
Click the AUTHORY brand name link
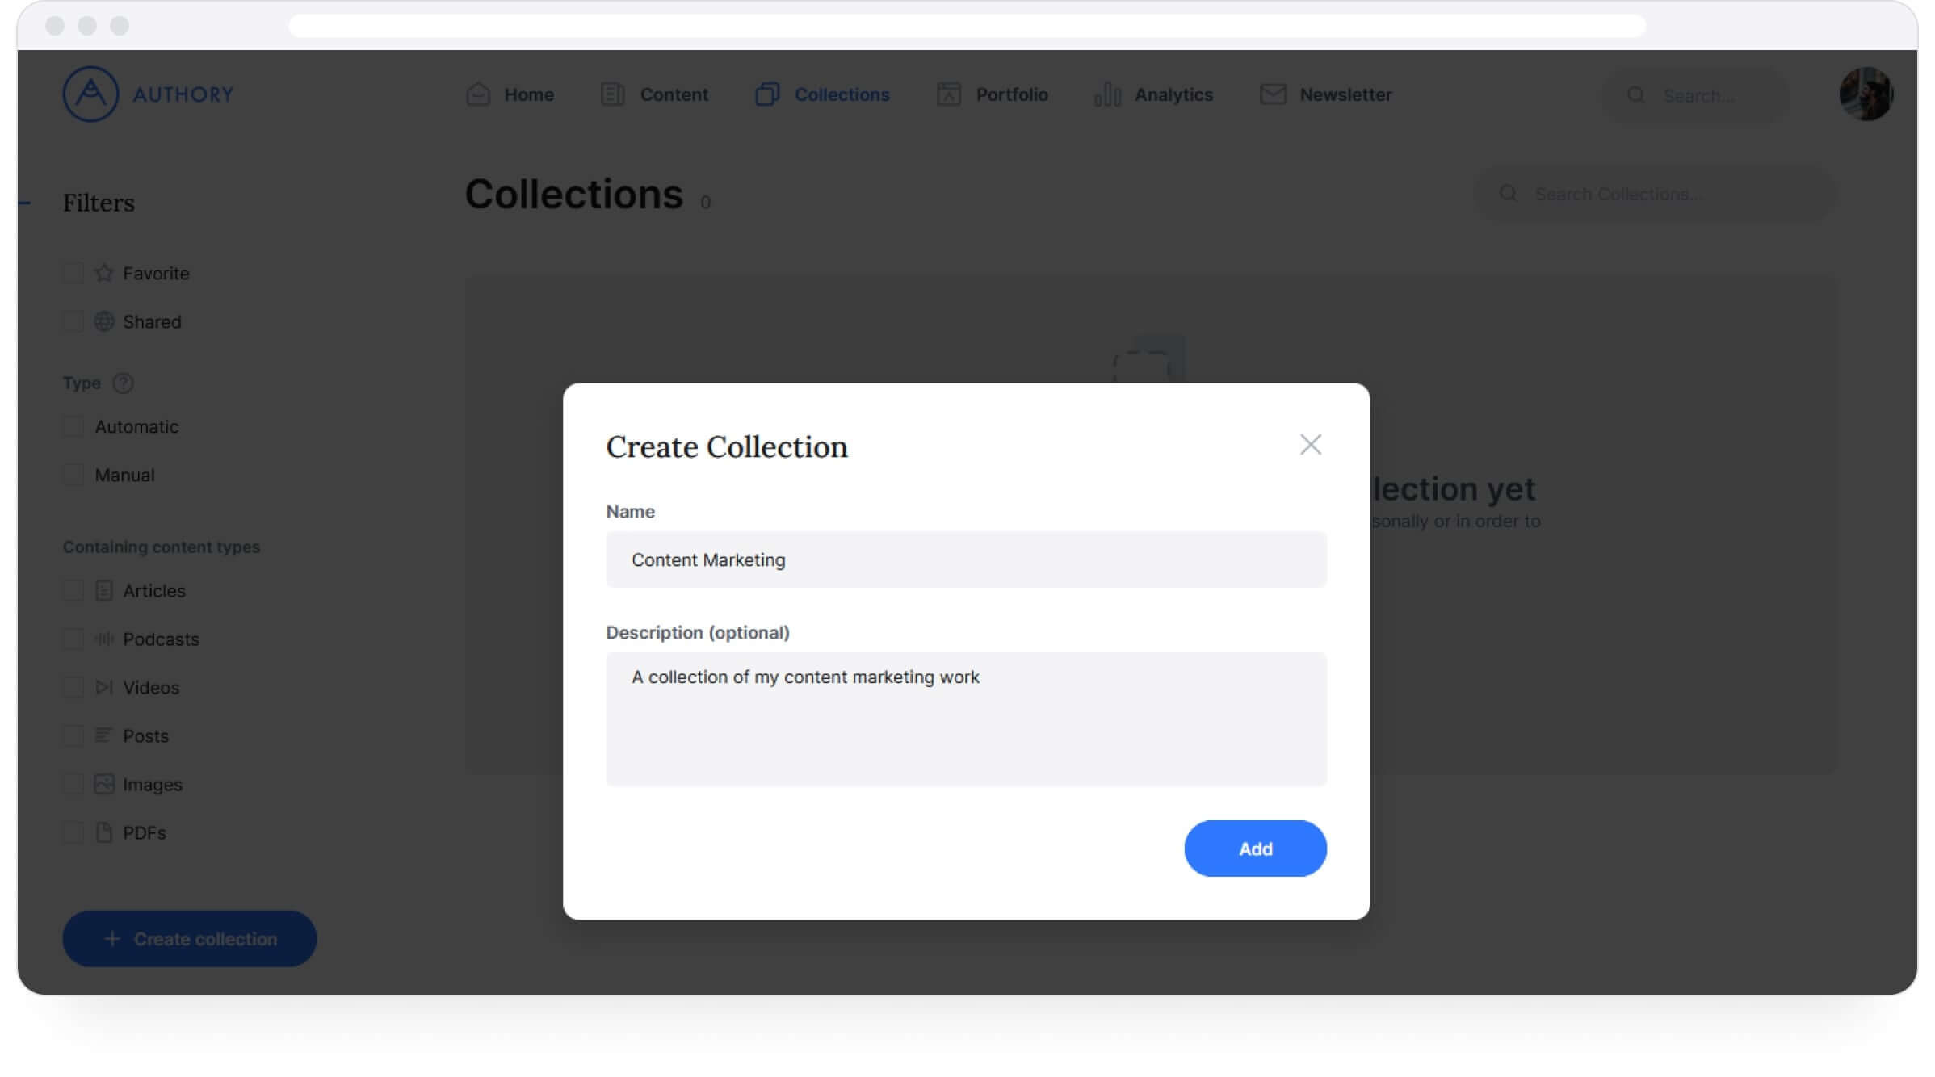183,94
